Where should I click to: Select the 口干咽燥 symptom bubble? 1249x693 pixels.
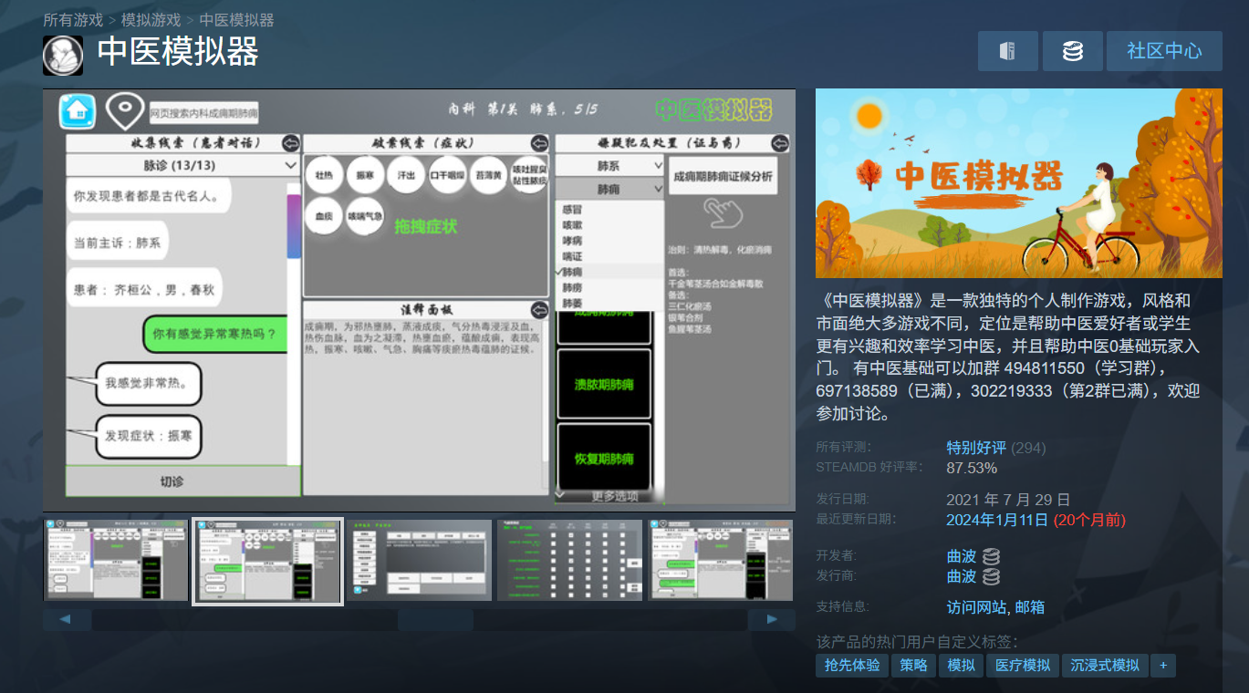tap(447, 174)
